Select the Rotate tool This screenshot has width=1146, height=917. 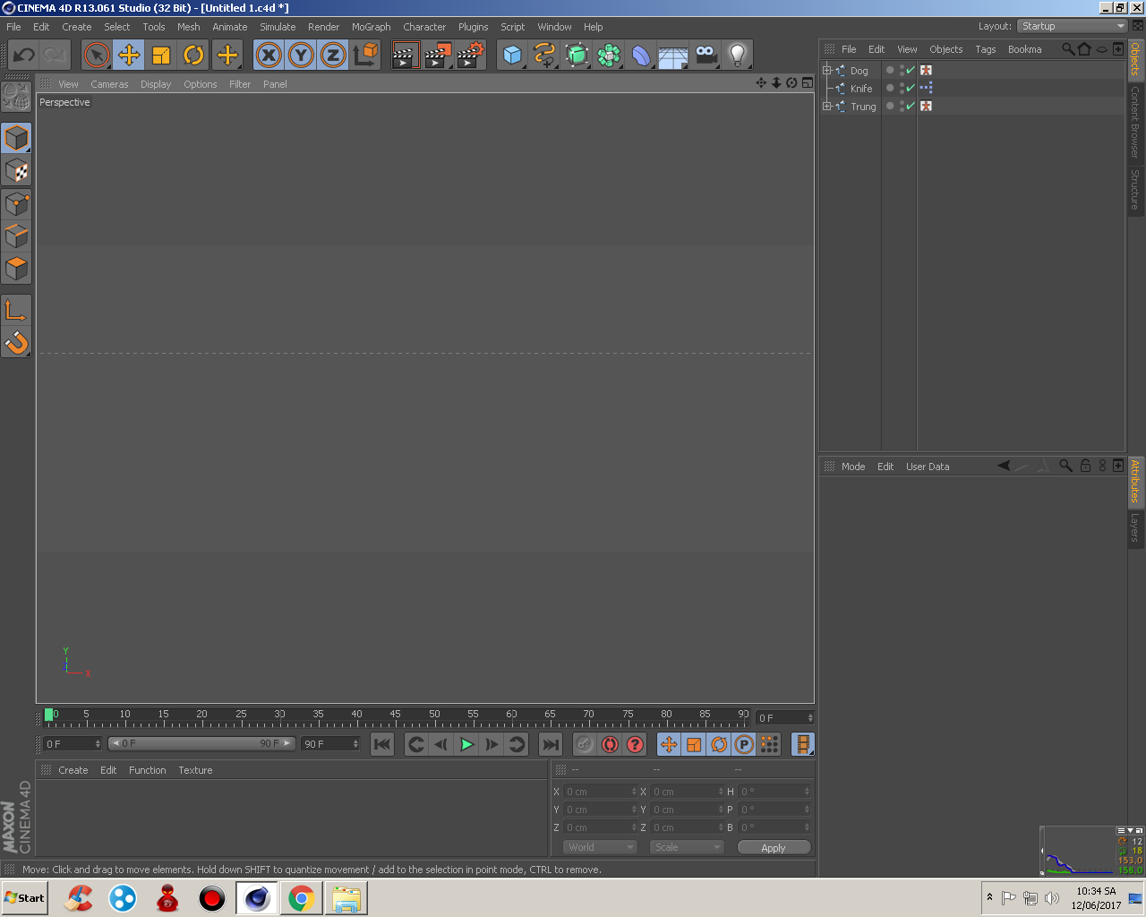(193, 55)
